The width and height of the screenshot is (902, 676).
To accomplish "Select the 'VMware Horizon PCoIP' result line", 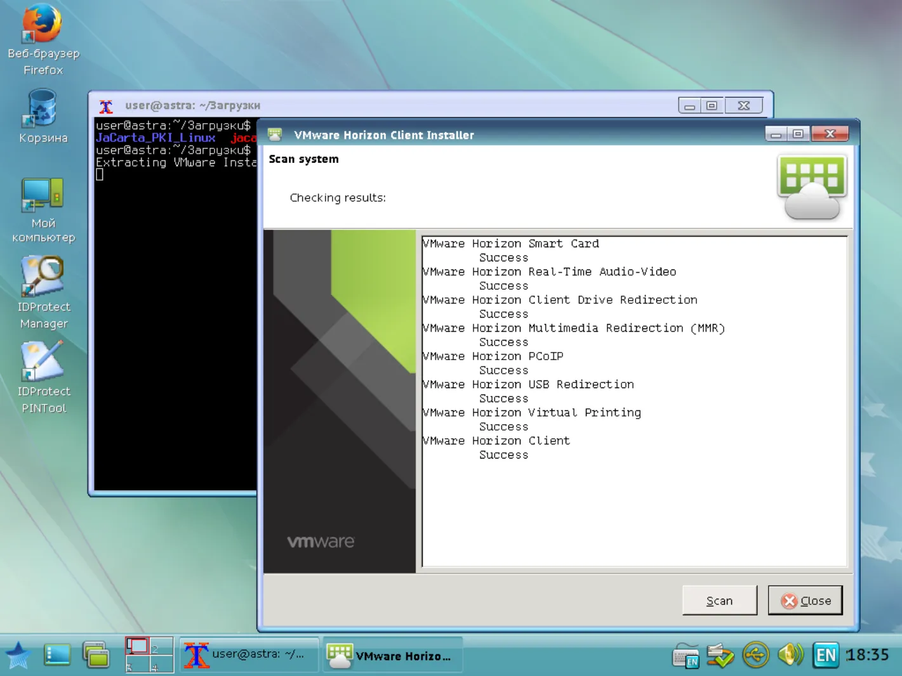I will [493, 356].
